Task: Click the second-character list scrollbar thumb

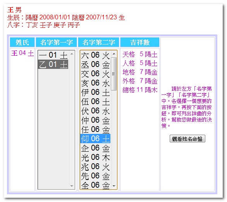Action: coord(114,74)
